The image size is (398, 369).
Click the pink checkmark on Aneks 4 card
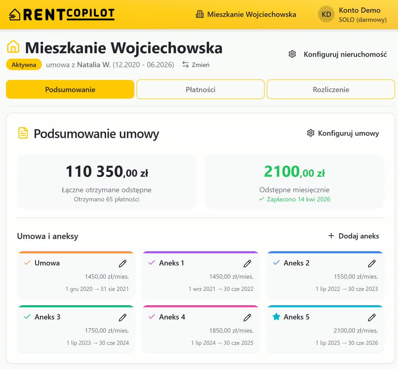(152, 317)
